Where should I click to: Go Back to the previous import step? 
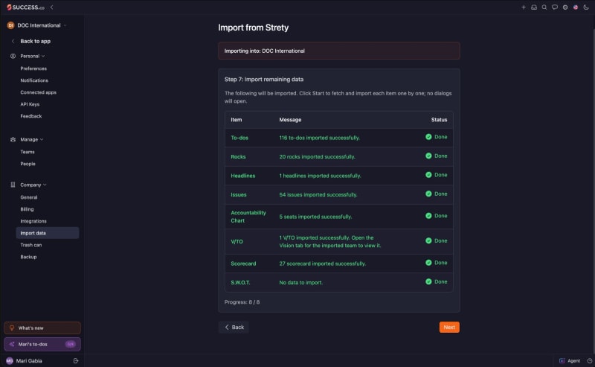[234, 327]
